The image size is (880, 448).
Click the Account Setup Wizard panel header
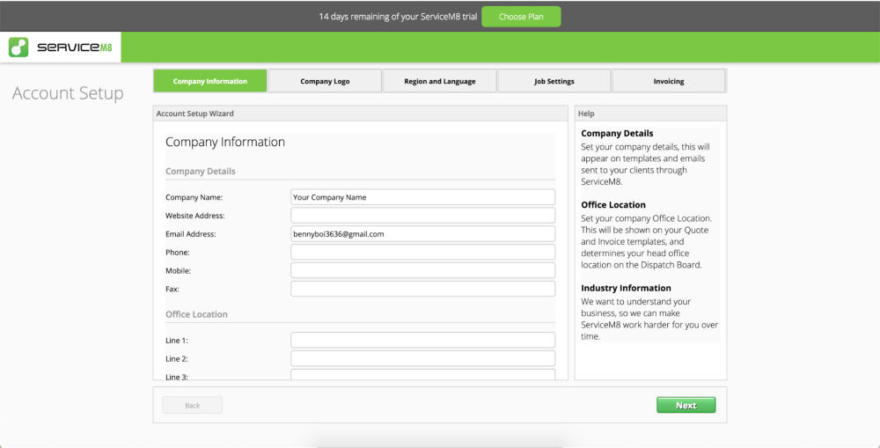tap(360, 114)
